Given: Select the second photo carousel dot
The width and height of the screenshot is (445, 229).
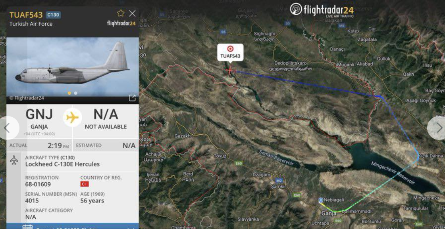Looking at the screenshot, I should click(76, 93).
